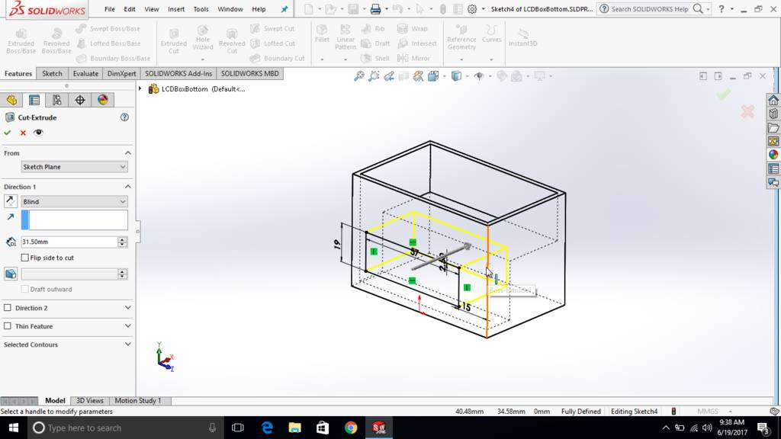Confirm the cut with the viewport corner checkmark
This screenshot has width=781, height=439.
point(723,94)
